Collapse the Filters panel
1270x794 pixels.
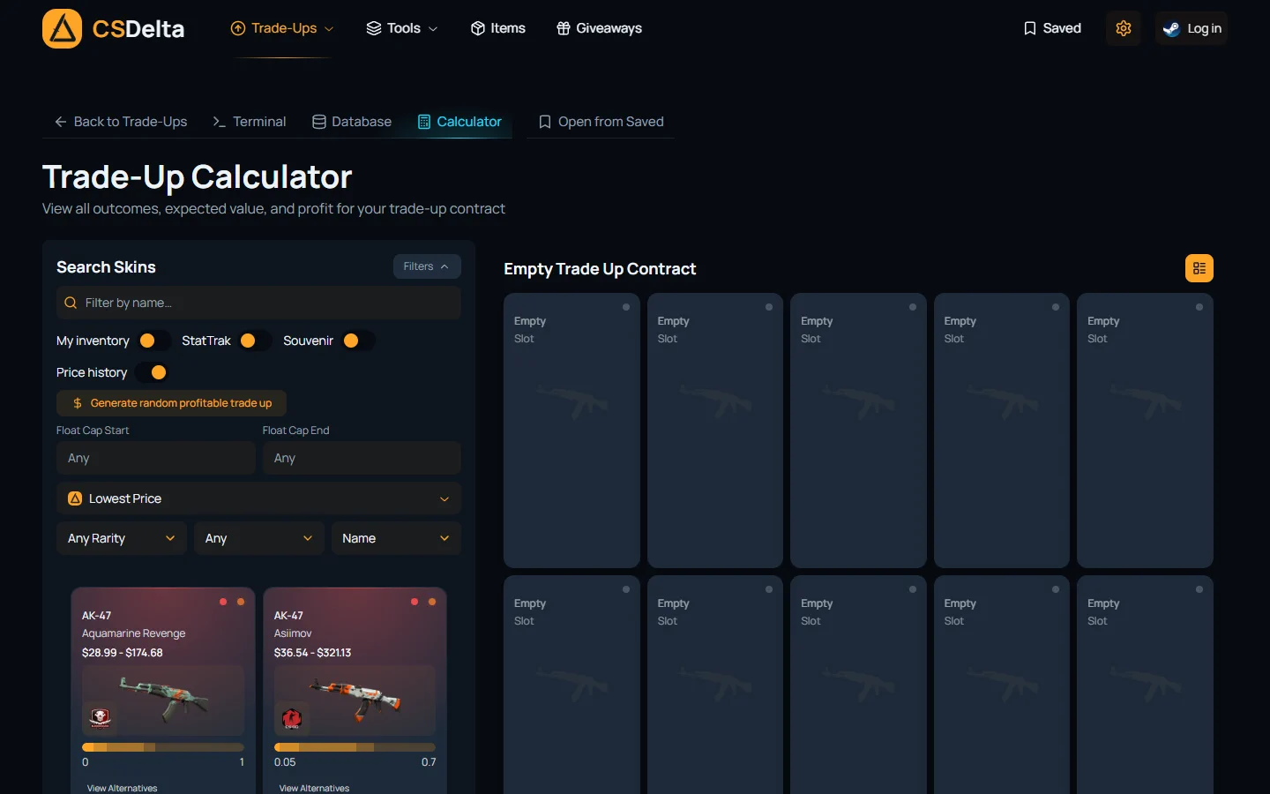tap(427, 266)
